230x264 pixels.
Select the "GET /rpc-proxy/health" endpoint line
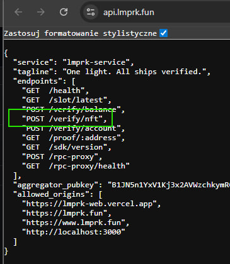point(76,166)
